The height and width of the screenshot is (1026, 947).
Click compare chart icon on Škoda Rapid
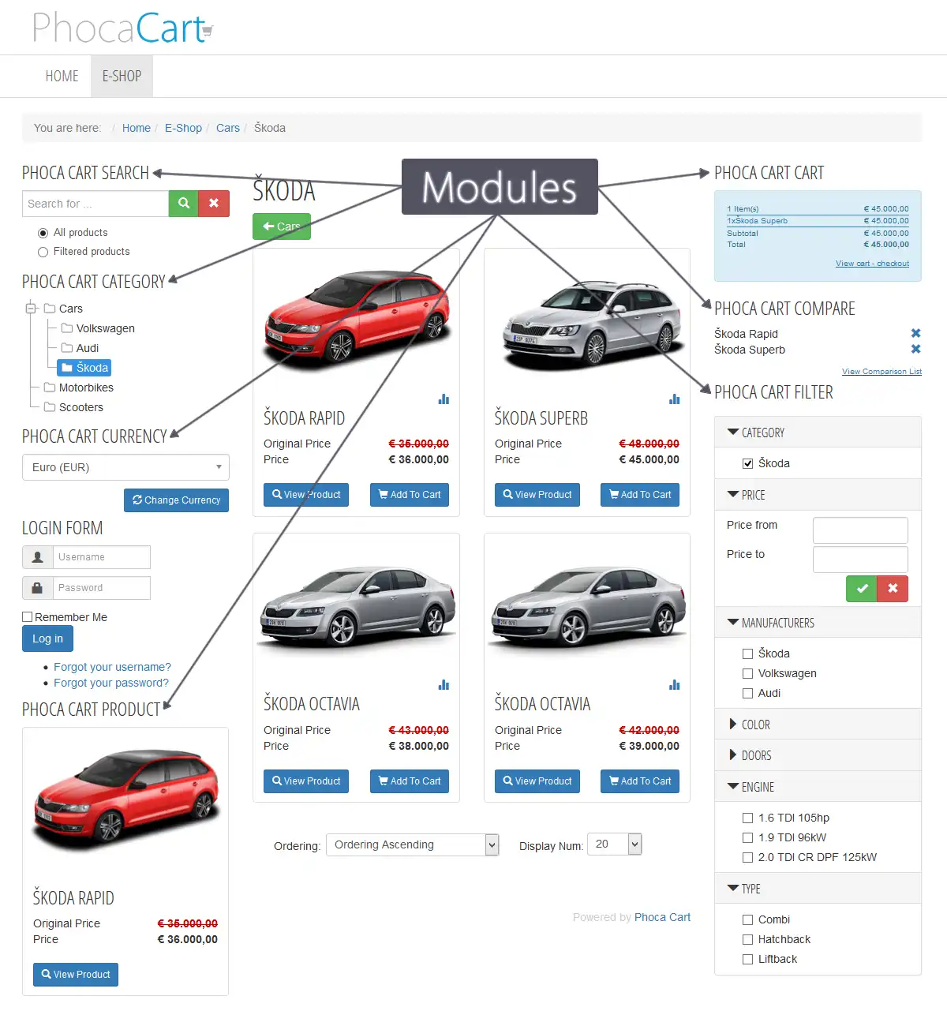[x=444, y=399]
